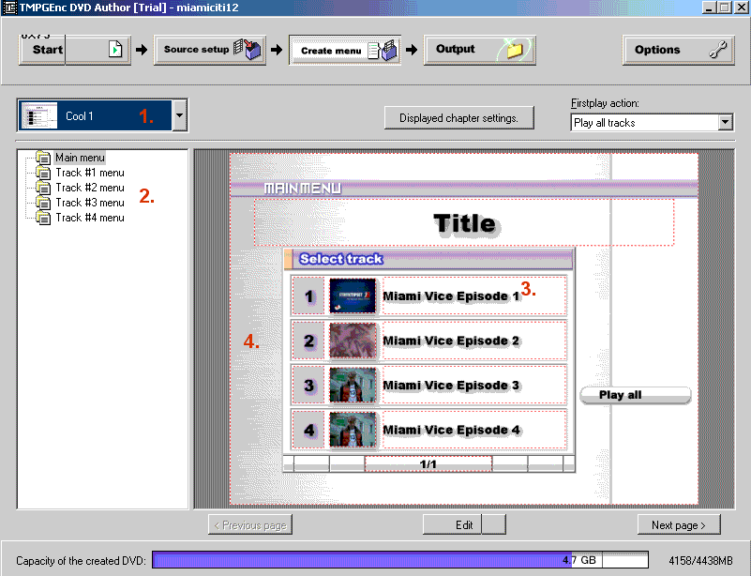Click the Miami Vice Episode 2 thumbnail
The height and width of the screenshot is (576, 751).
[353, 341]
